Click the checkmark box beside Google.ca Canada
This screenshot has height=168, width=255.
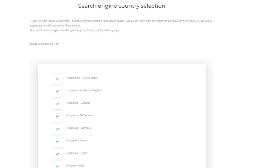point(57,104)
